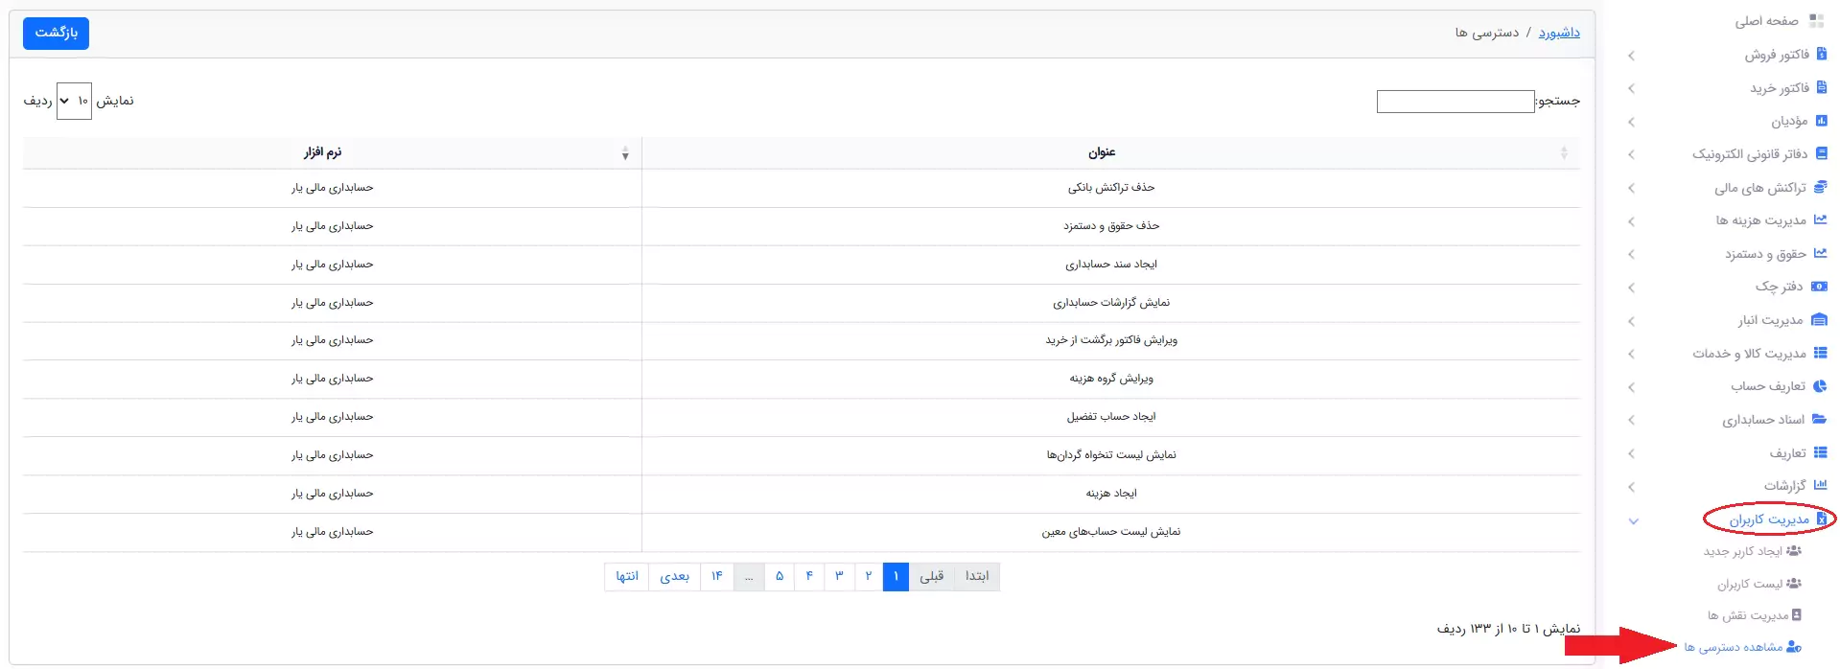
Task: Open اسناد حسابداری menu item
Action: [x=1763, y=420]
